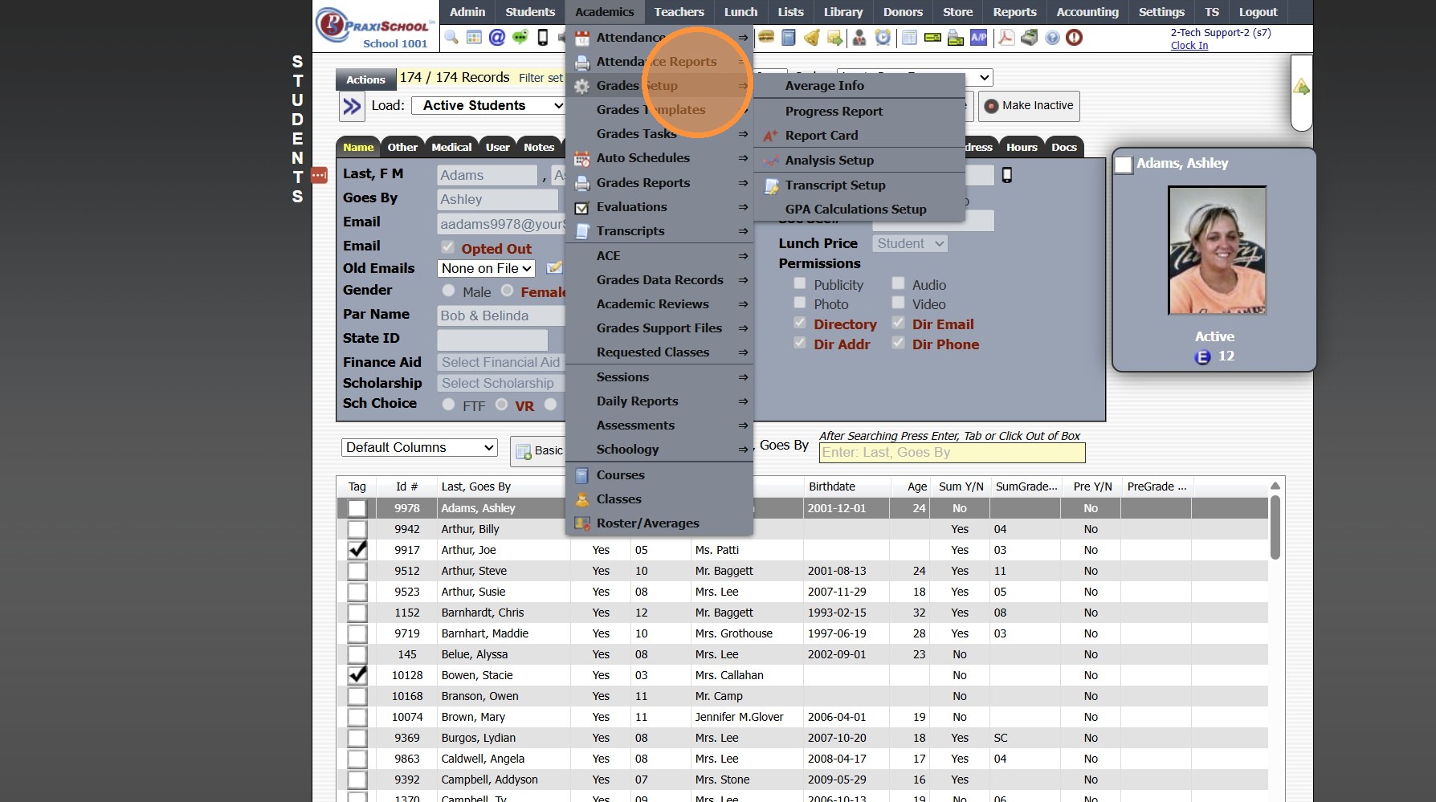1436x802 pixels.
Task: Click the student list vertical scrollbar
Action: [x=1275, y=527]
